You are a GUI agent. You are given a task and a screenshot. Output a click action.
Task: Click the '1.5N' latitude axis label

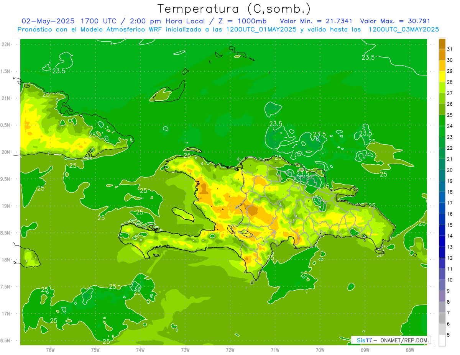tap(6, 71)
